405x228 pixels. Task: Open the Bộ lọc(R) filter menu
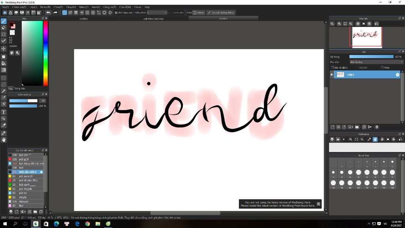click(x=45, y=7)
